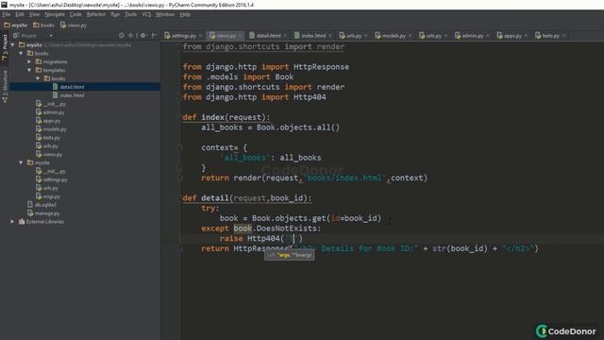Click views.py file icon in the navigation breadcrumb

[63, 25]
